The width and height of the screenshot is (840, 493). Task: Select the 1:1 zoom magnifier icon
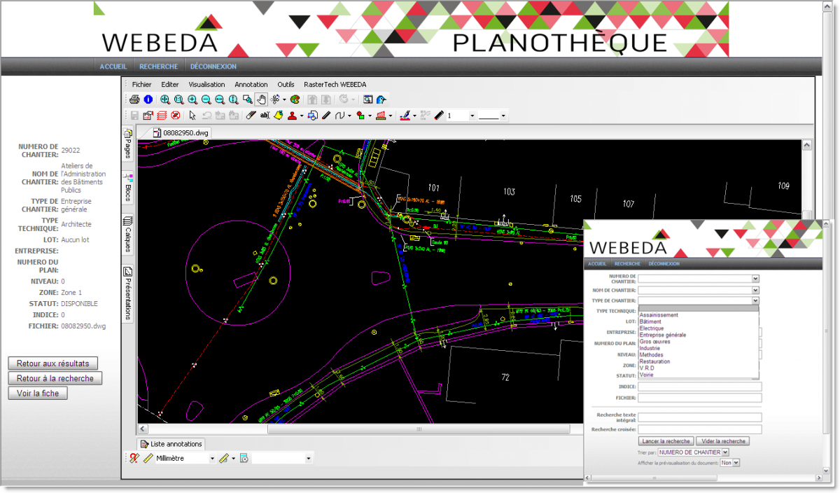pos(178,99)
